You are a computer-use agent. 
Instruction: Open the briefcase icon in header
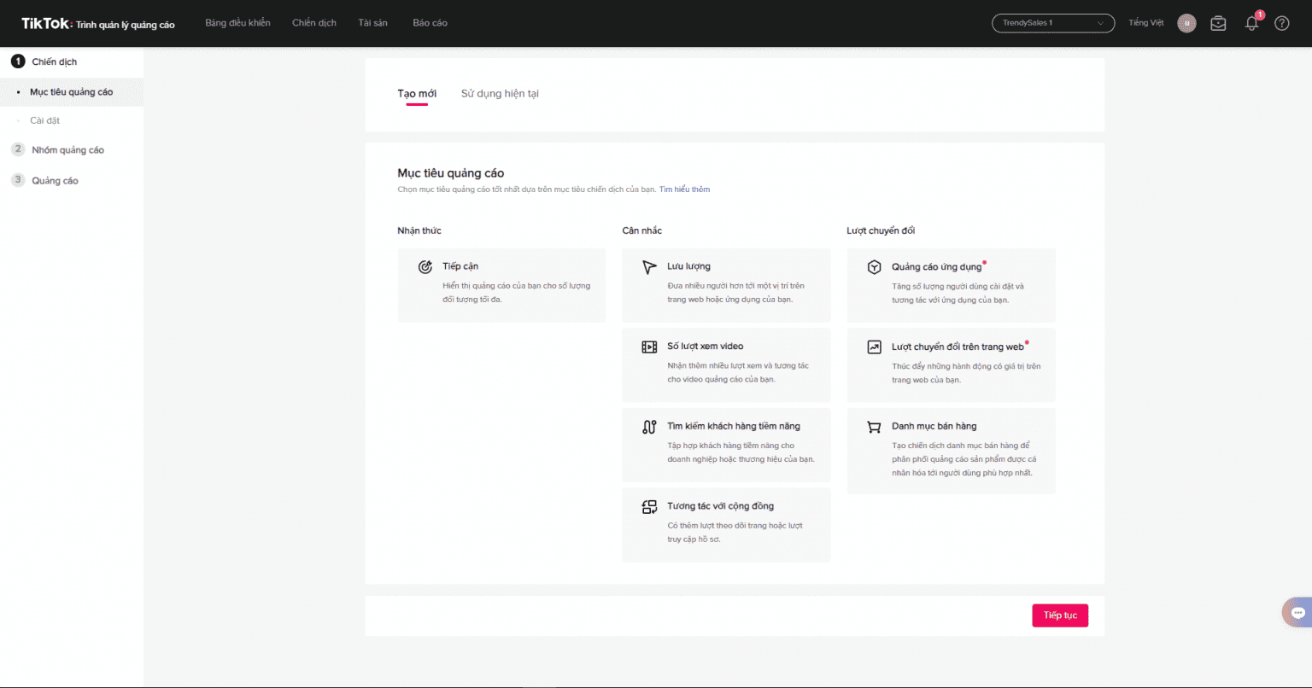1218,24
